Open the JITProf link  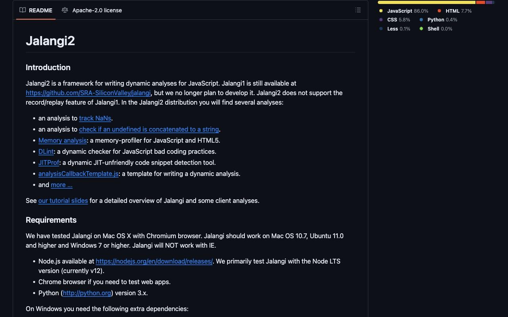click(49, 162)
